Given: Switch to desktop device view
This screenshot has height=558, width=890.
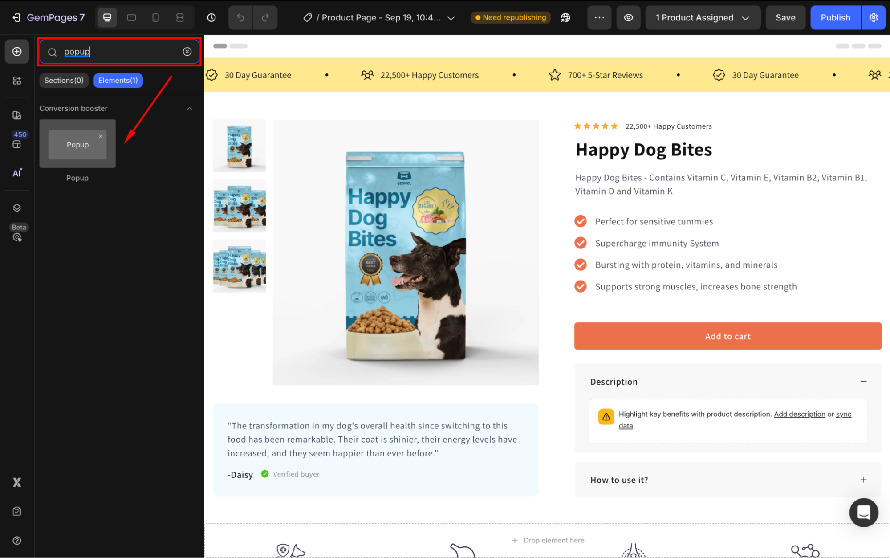Looking at the screenshot, I should click(107, 17).
